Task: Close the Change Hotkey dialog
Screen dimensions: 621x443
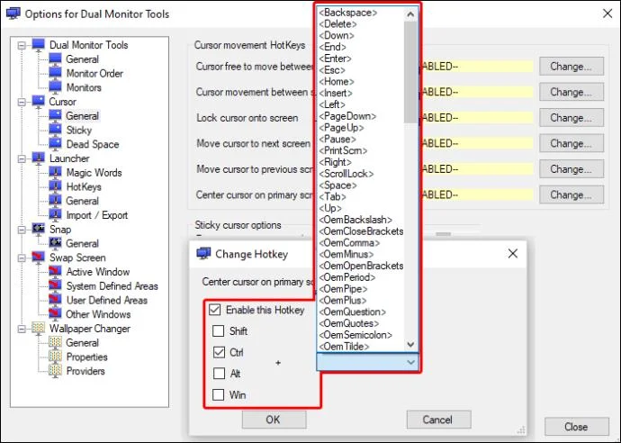Action: (513, 253)
